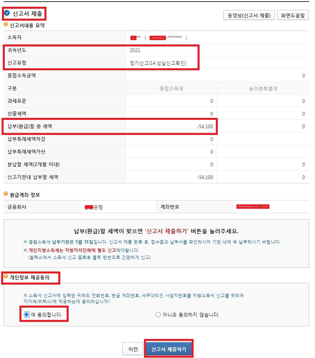The image size is (315, 358).
Task: Click the 신고유형 정기신고 value
Action: coord(158,63)
